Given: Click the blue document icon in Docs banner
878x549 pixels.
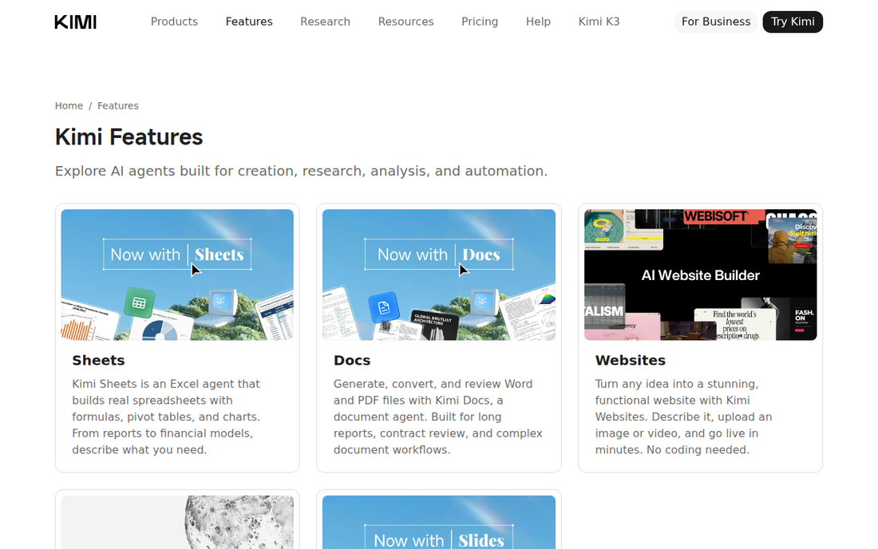Looking at the screenshot, I should point(384,307).
